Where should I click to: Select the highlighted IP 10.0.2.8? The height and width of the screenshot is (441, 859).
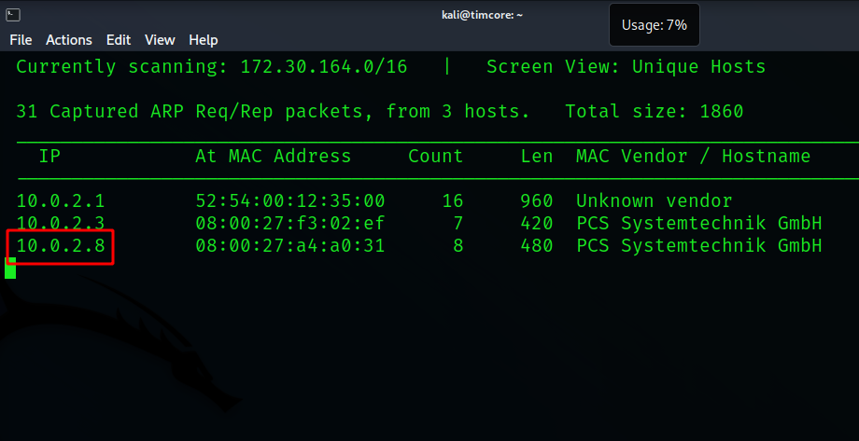[61, 245]
